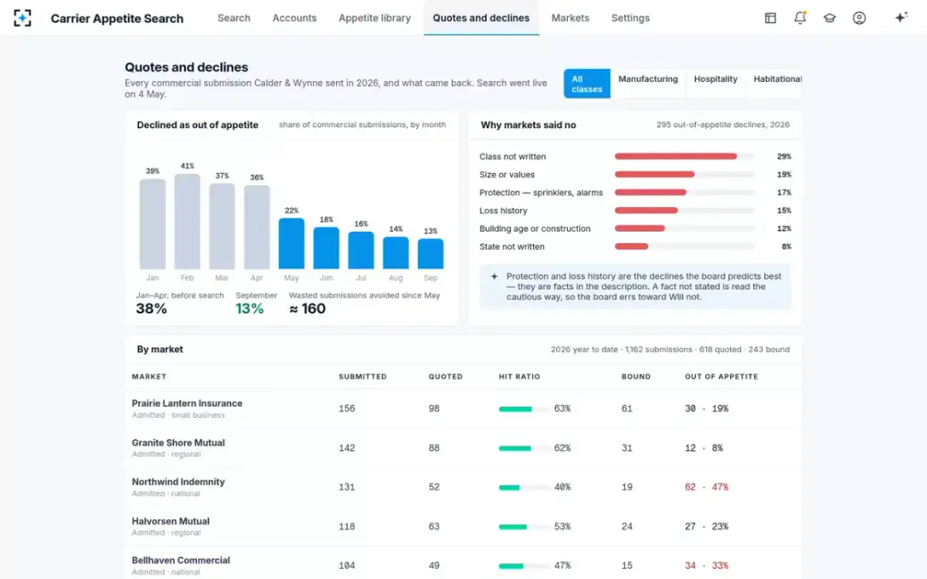
Task: Click the Carrier Appetite Search logo icon
Action: coord(22,18)
